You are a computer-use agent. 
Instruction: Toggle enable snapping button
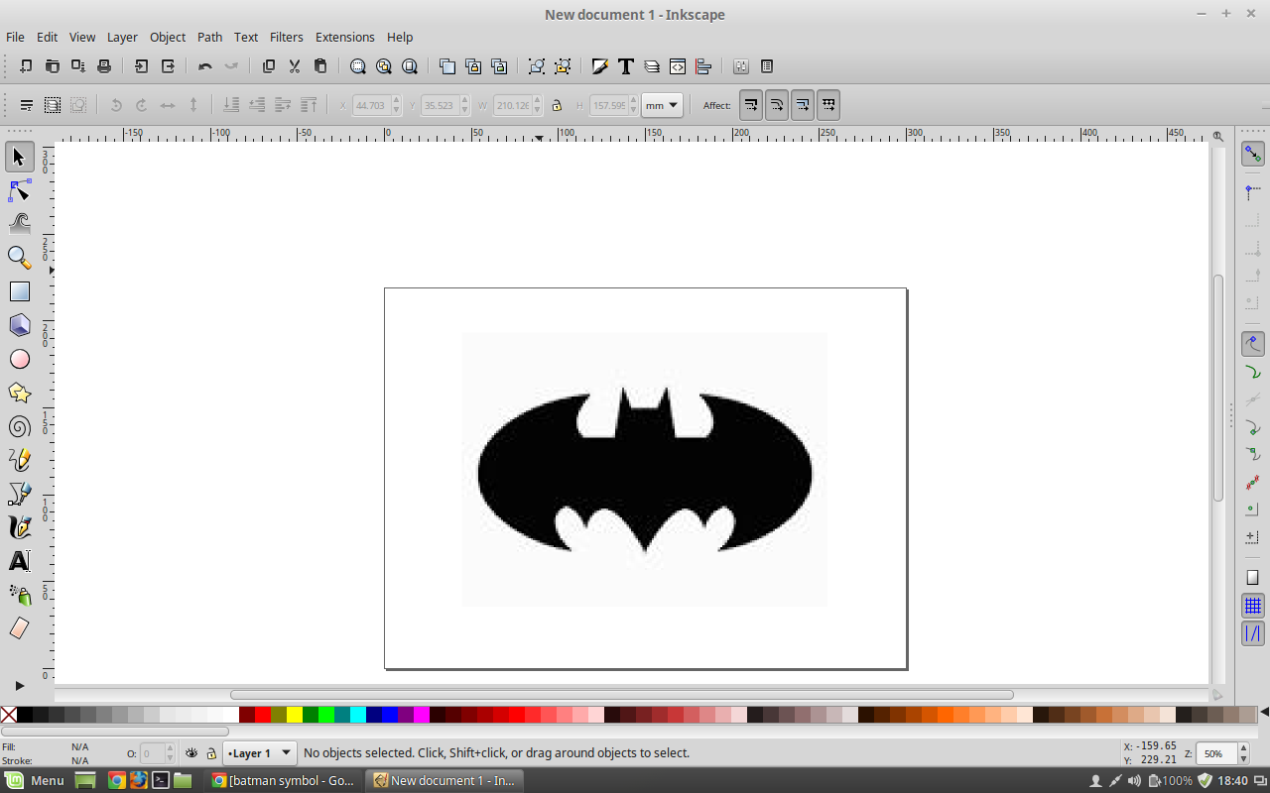(1253, 155)
